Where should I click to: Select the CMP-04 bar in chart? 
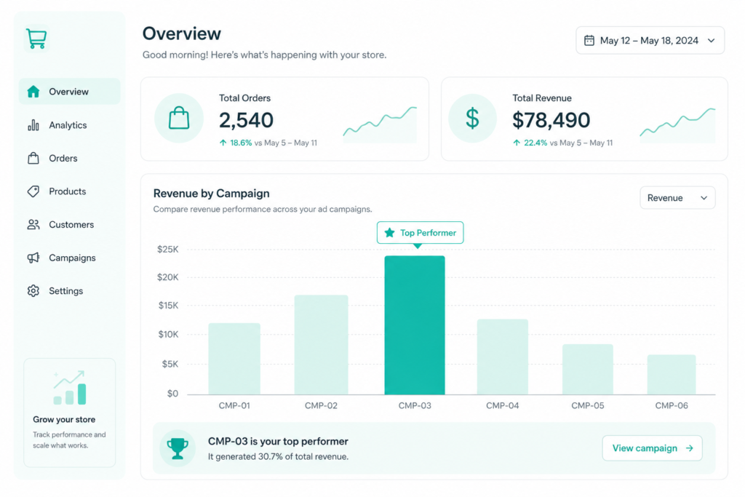503,357
